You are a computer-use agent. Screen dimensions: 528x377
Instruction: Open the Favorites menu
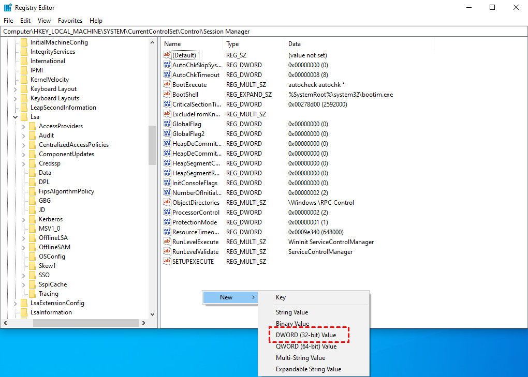tap(70, 21)
